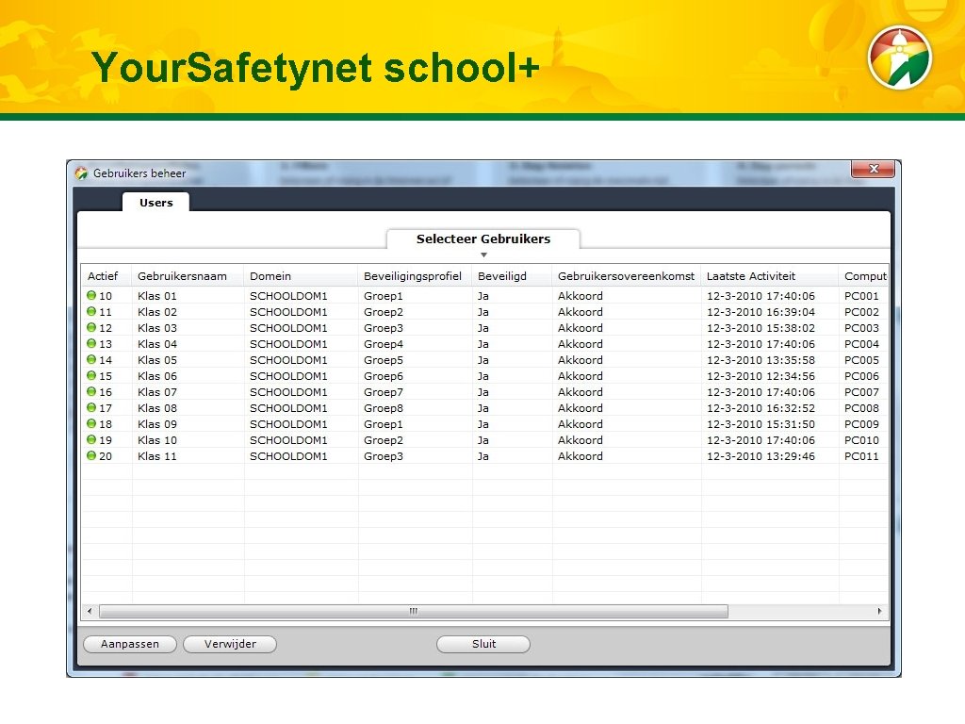Sort by the Beveiligd column header
The image size is (965, 724).
click(512, 276)
